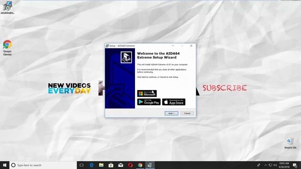Minimize the AIDA64 setup window
301x169 pixels.
(173, 46)
